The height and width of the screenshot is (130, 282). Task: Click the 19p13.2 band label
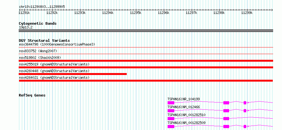pos(26,28)
